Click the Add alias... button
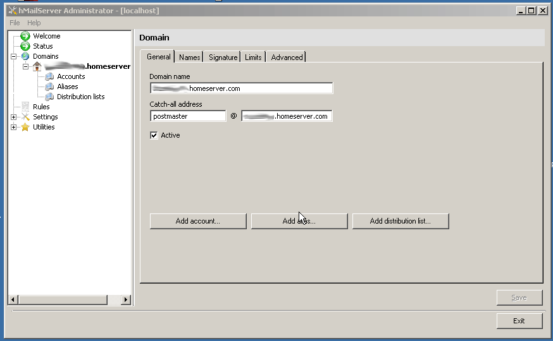 pos(299,221)
